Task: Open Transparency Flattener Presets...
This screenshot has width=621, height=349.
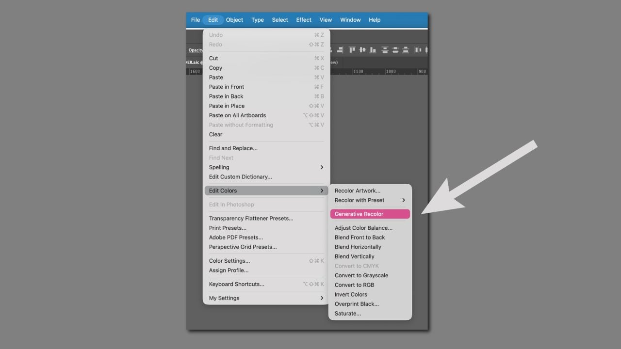Action: [x=266, y=219]
